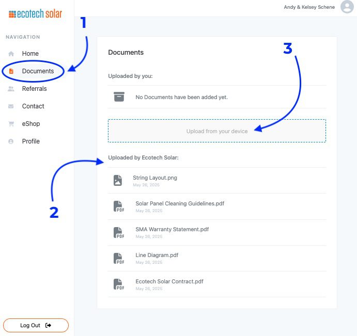Click the 'Uploaded by Ecotech Solar:' label
The image size is (357, 336).
(143, 157)
